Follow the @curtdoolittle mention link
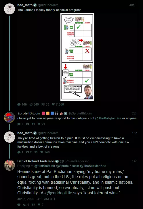The width and height of the screenshot is (143, 209). [60, 193]
